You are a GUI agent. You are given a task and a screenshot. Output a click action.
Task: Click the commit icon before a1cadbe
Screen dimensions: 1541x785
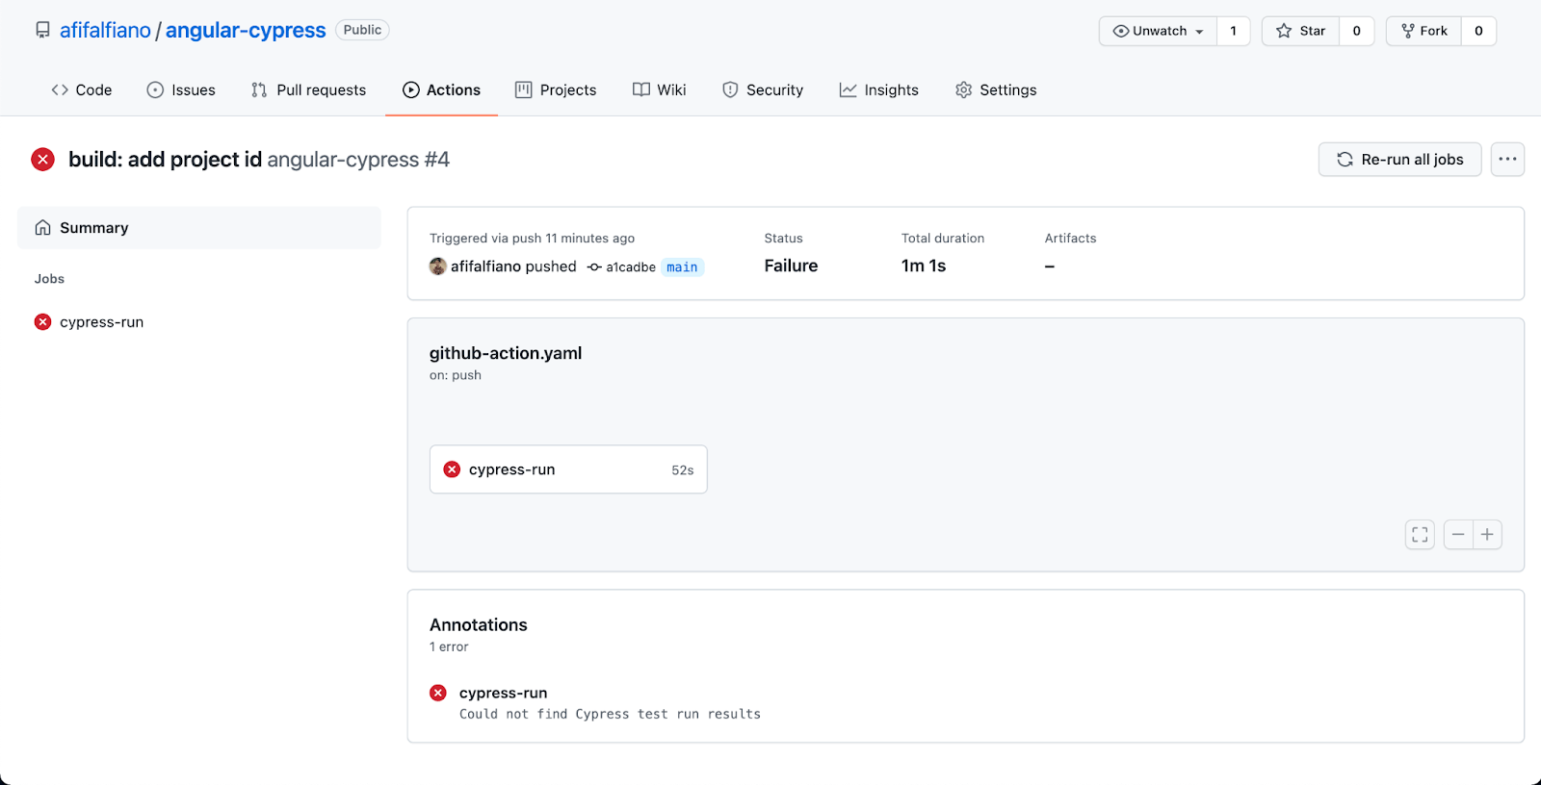click(594, 267)
